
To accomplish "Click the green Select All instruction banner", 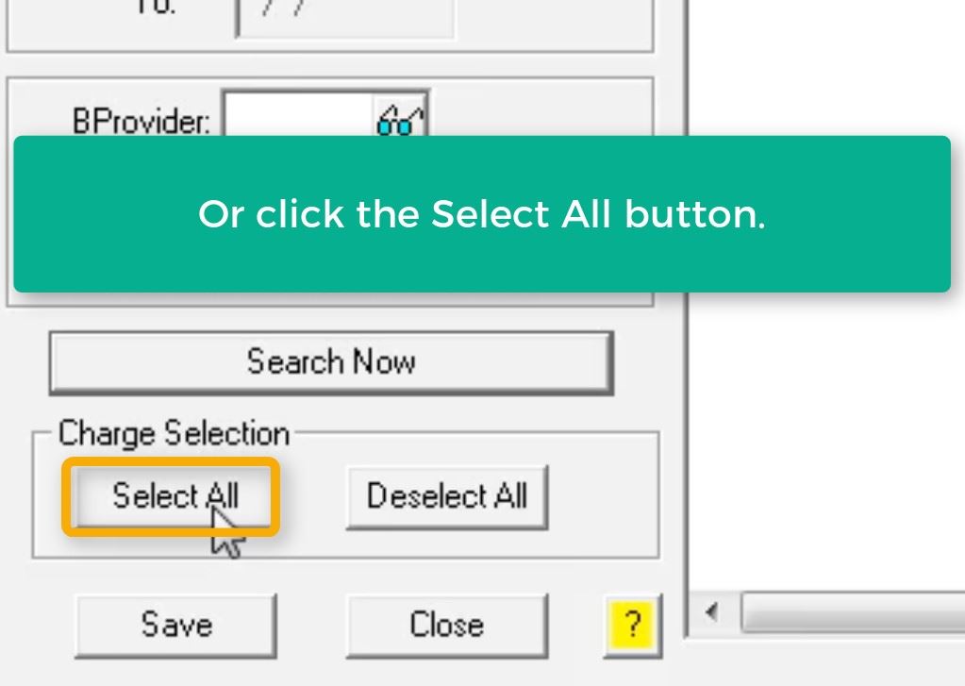I will point(482,213).
